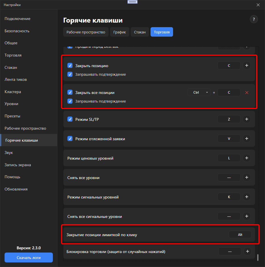Add hotkey for Режим отложенной заявки
The height and width of the screenshot is (267, 265).
247,138
